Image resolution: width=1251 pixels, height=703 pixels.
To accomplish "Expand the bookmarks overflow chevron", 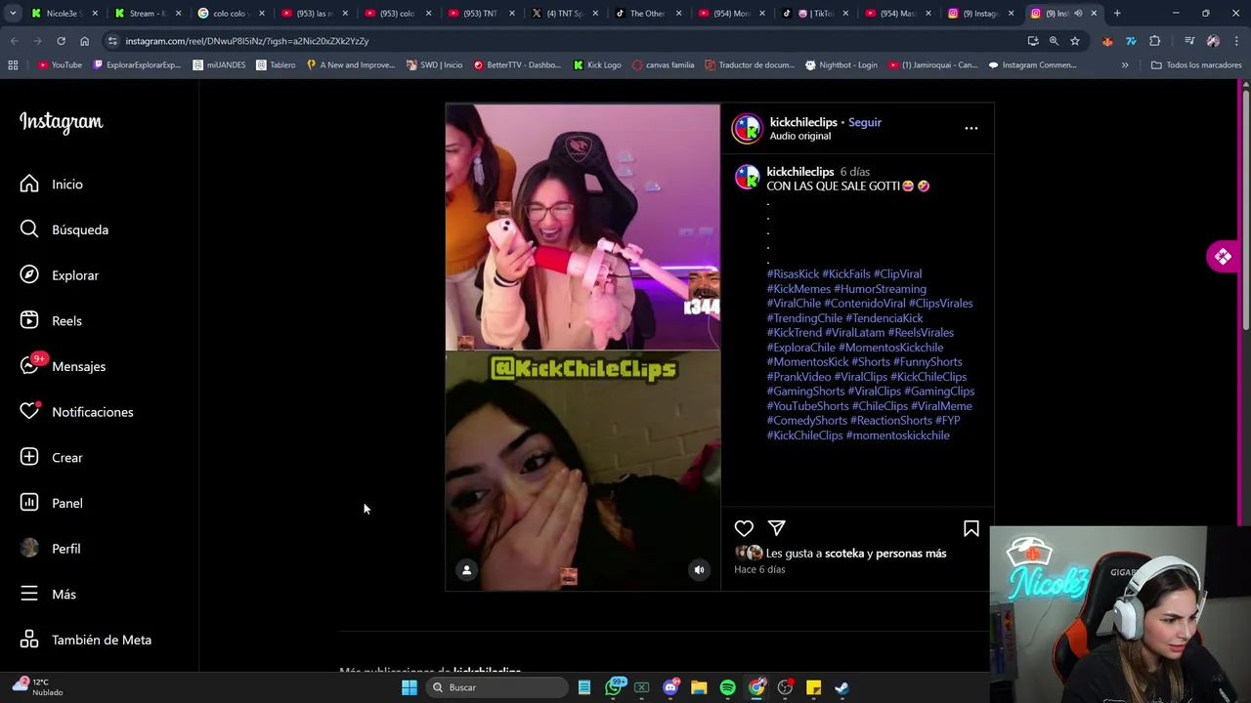I will (1125, 65).
